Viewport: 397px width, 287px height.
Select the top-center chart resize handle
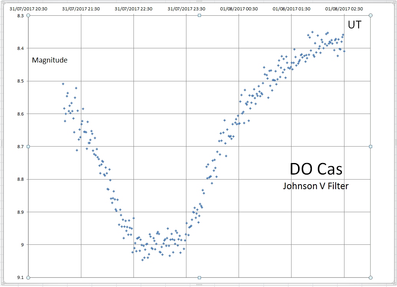click(199, 15)
